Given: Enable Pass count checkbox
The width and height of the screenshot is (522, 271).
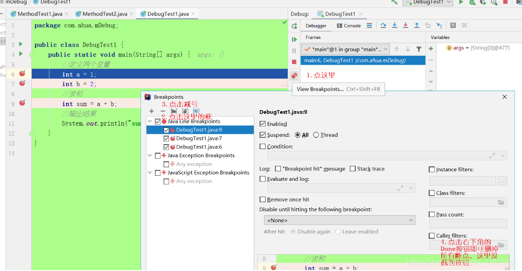Looking at the screenshot, I should coord(432,215).
